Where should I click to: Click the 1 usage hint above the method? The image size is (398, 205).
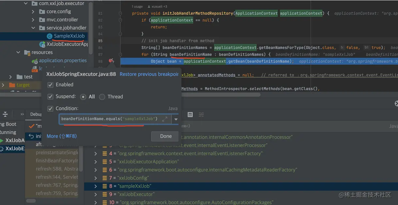point(137,7)
